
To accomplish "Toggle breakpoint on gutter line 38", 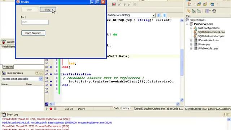I will pos(51,67).
